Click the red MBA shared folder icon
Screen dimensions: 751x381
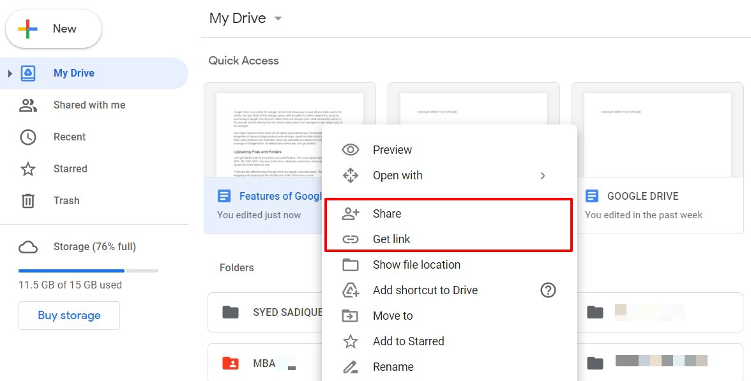pos(231,363)
